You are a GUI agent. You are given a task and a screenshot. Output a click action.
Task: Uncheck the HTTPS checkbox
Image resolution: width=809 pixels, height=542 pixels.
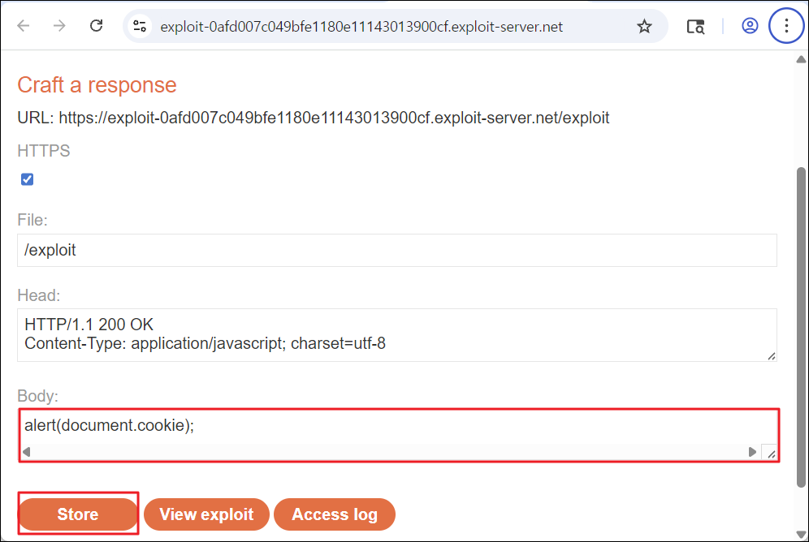(x=28, y=179)
